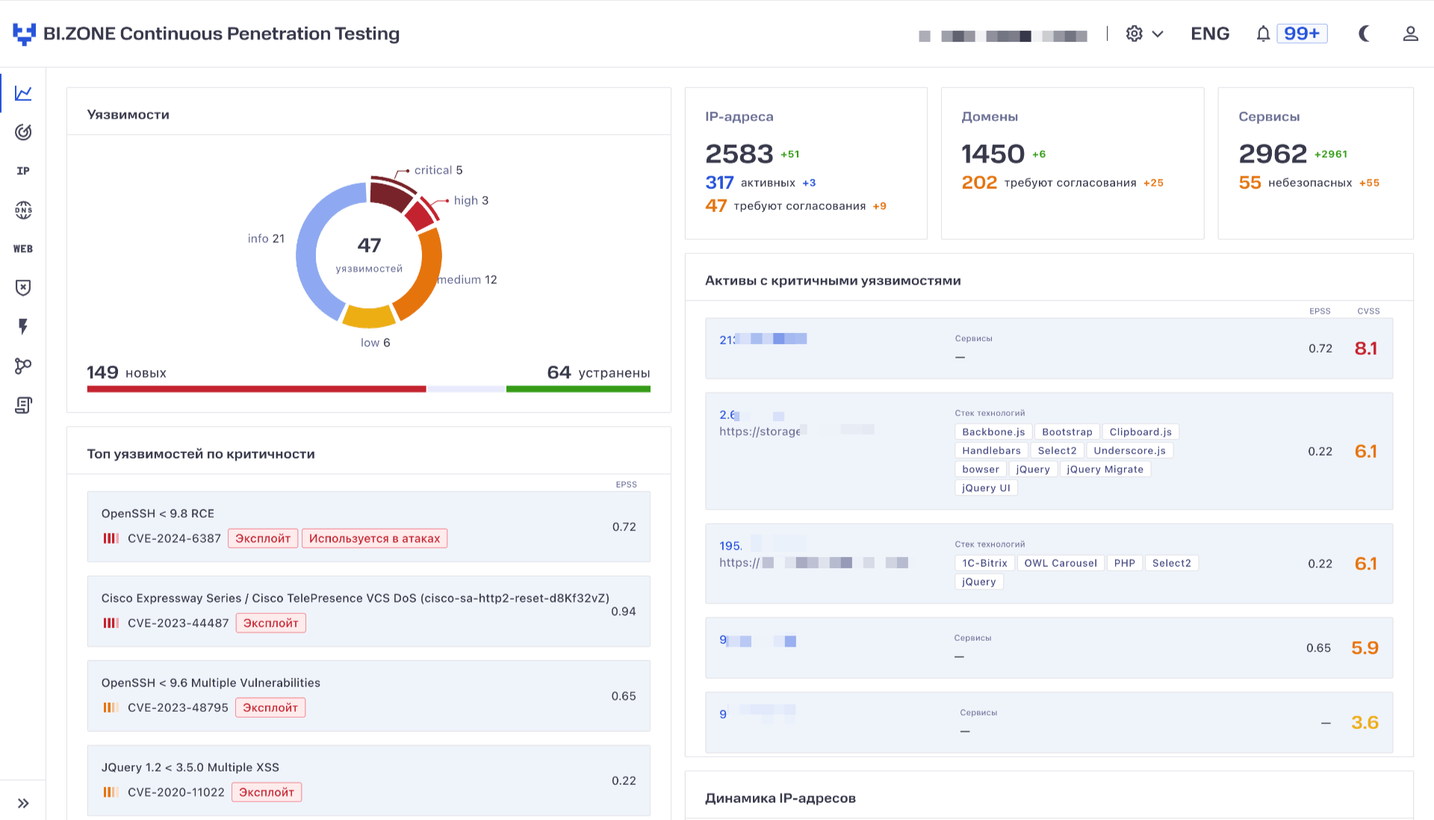Open the reports icon at sidebar bottom
Image resolution: width=1434 pixels, height=820 pixels.
coord(23,405)
